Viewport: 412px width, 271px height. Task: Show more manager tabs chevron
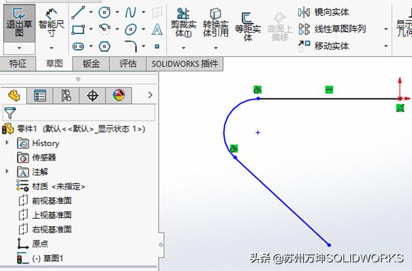tap(150, 95)
